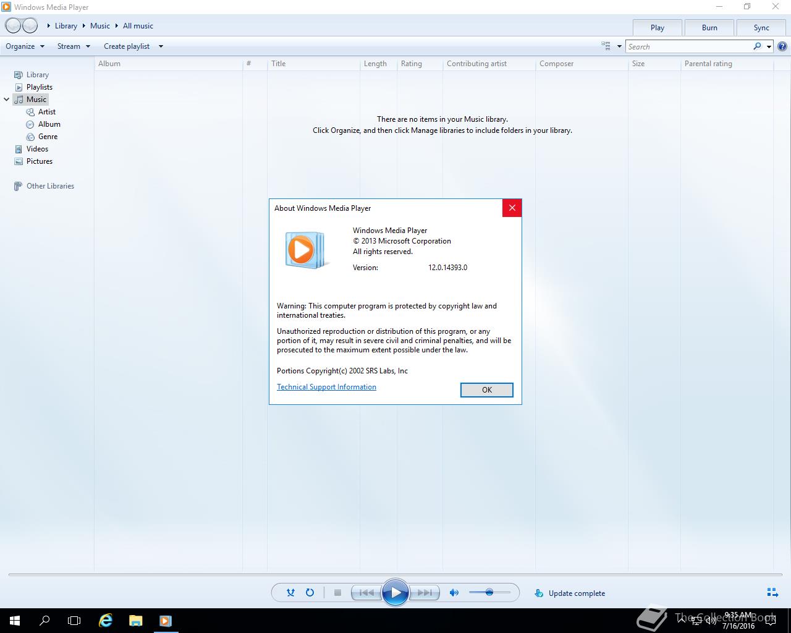Image resolution: width=791 pixels, height=633 pixels.
Task: Click OK in the About dialog
Action: click(x=487, y=389)
